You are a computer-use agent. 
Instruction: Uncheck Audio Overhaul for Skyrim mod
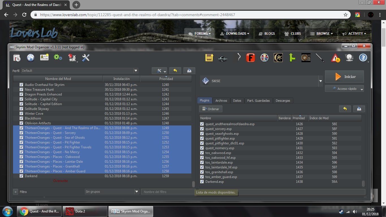pyautogui.click(x=21, y=85)
